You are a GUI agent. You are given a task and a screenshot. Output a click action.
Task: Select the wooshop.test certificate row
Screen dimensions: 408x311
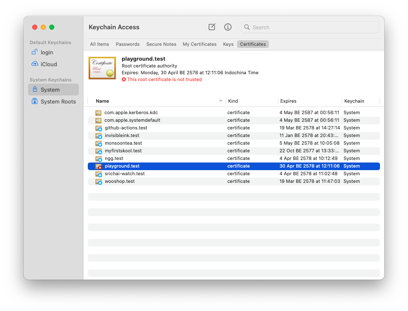[x=120, y=181]
